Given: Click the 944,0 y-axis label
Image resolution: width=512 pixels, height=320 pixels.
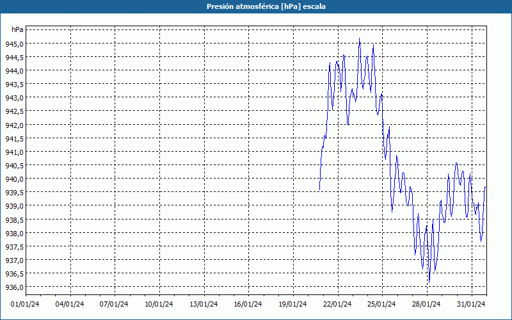Looking at the screenshot, I should (14, 70).
